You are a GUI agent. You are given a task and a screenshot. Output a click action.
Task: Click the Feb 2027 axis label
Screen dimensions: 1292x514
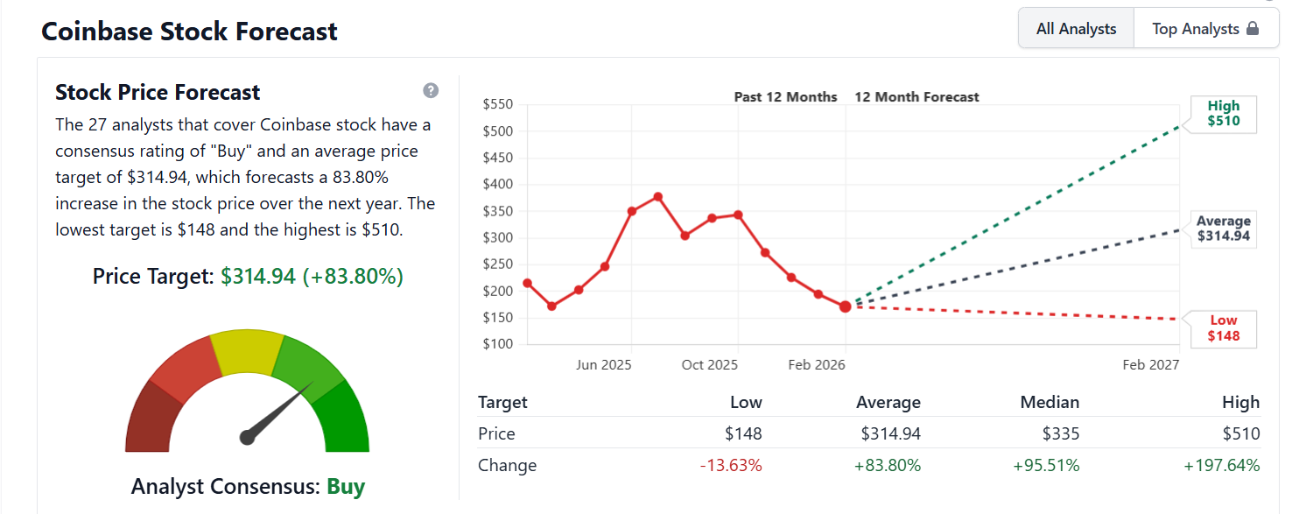pyautogui.click(x=1150, y=364)
